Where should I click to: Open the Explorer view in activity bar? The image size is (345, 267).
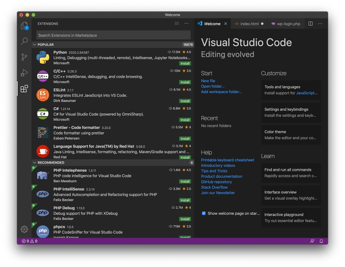click(x=24, y=25)
